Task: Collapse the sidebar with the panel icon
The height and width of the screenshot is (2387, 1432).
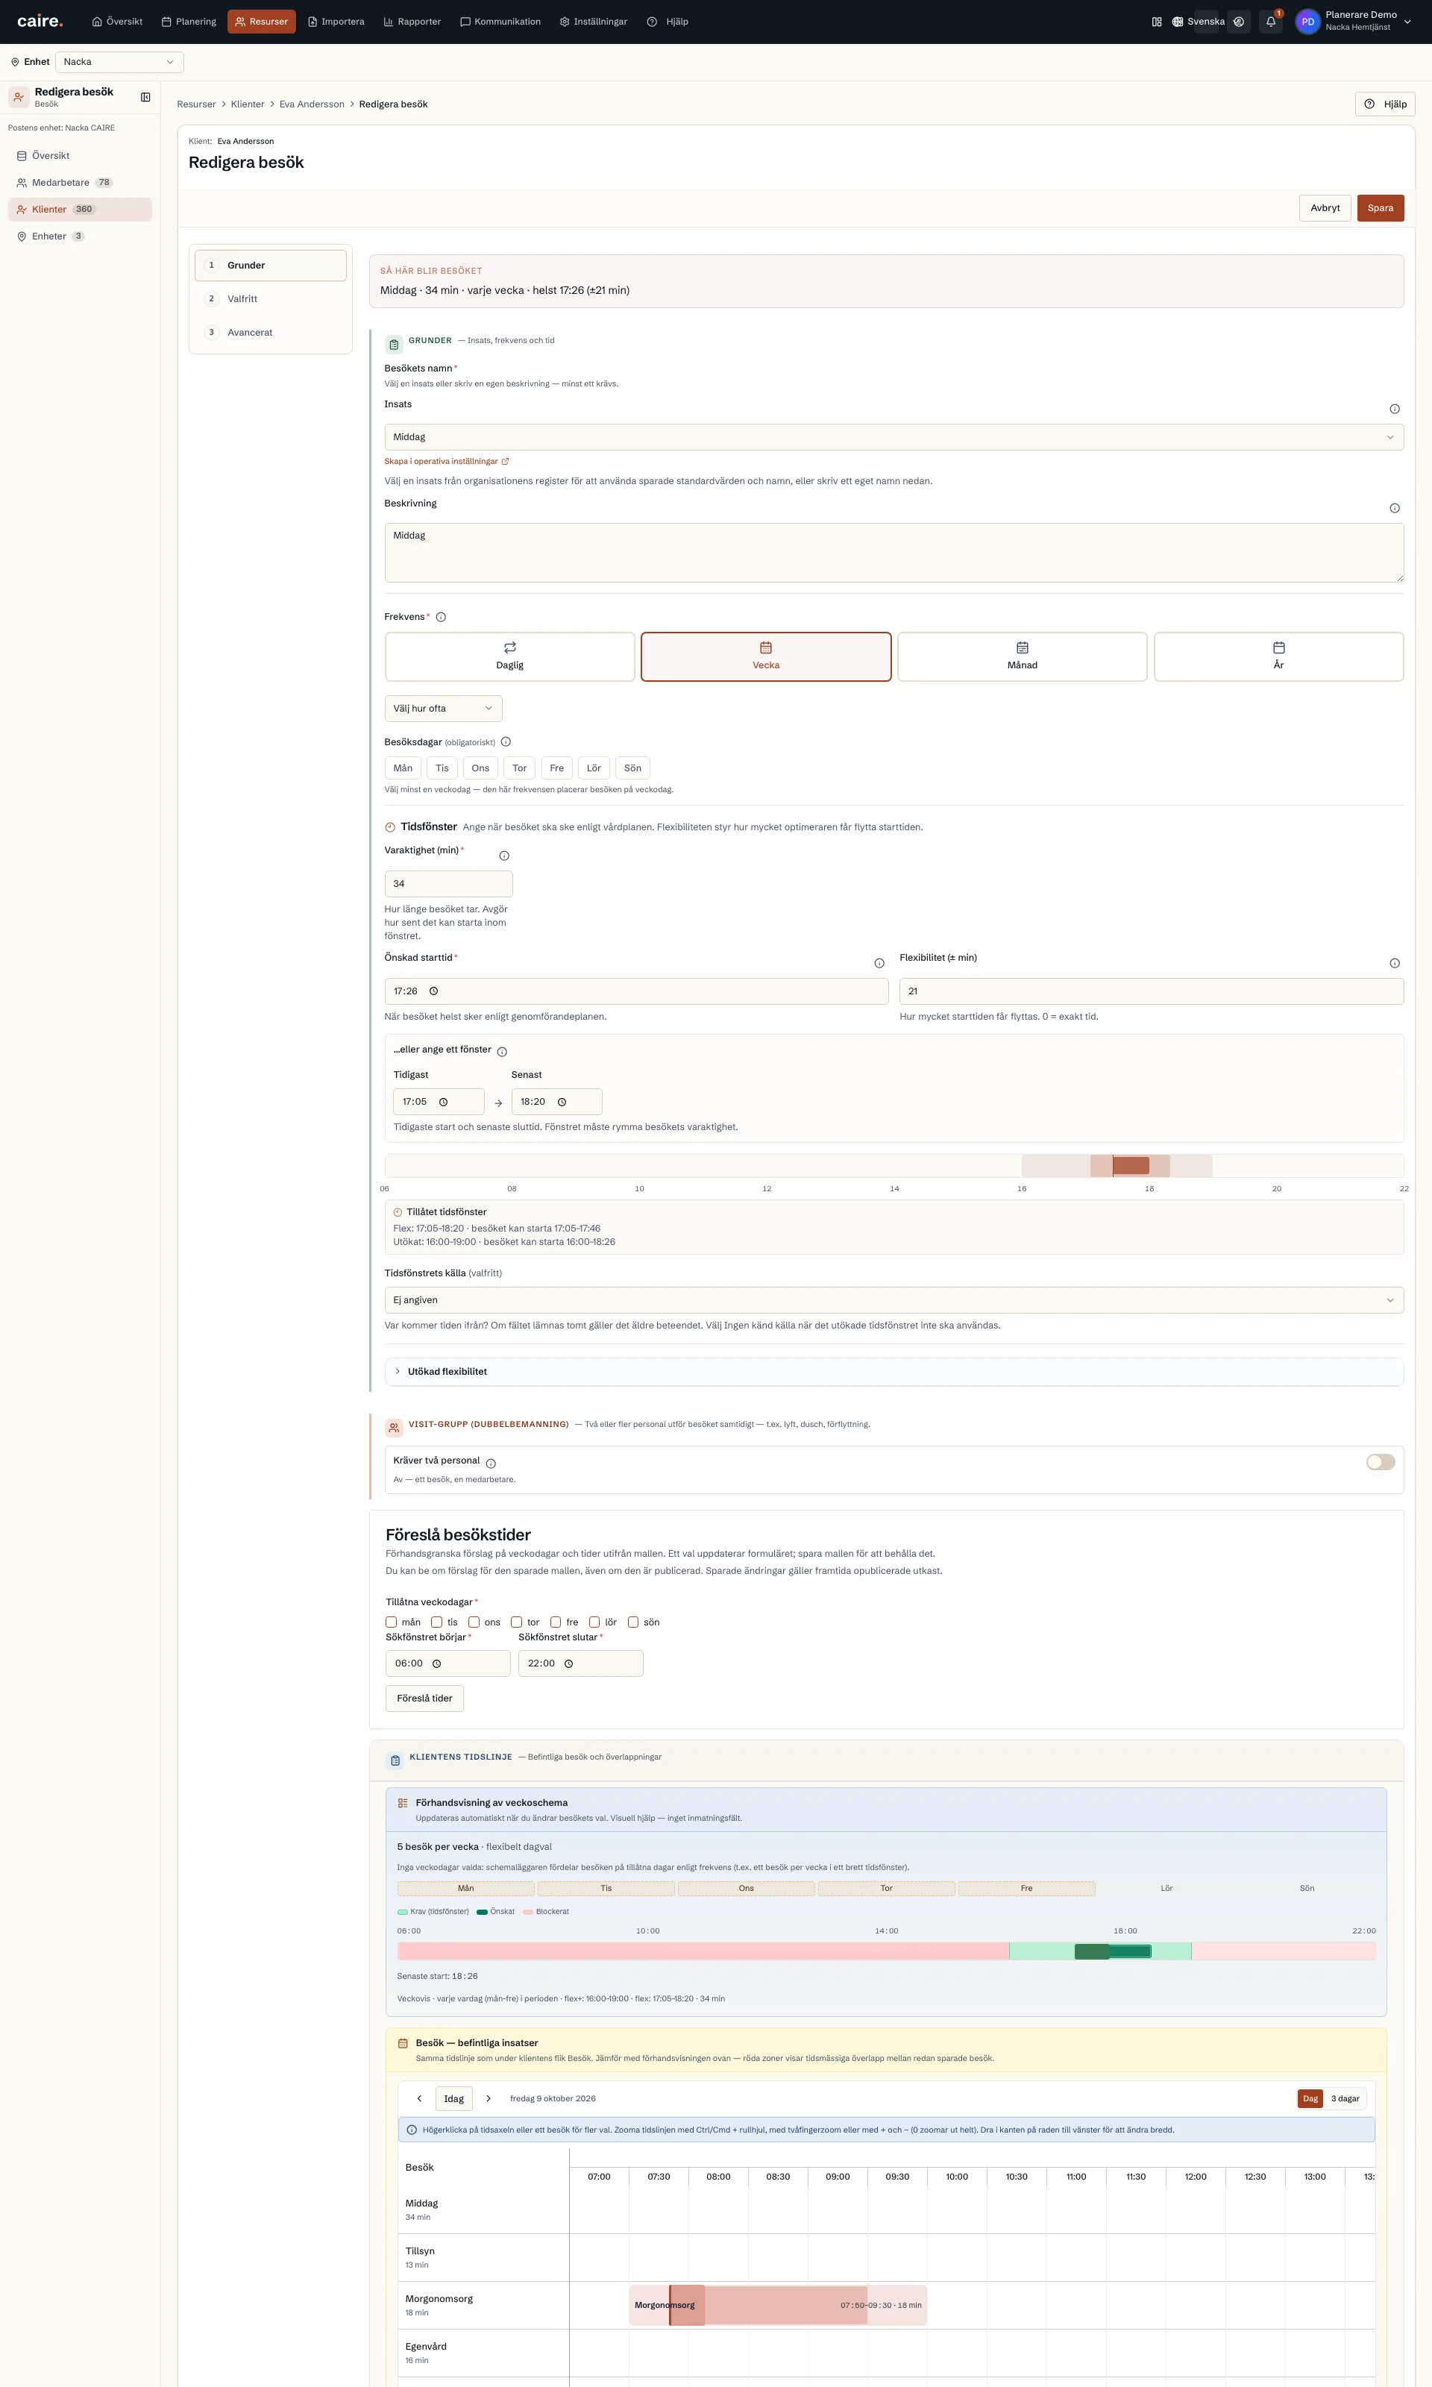Action: [x=145, y=96]
